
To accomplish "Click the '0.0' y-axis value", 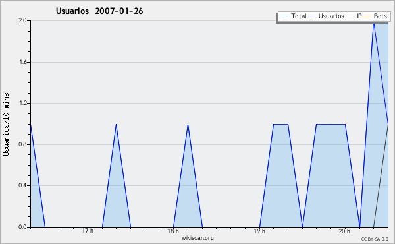I will pos(22,227).
